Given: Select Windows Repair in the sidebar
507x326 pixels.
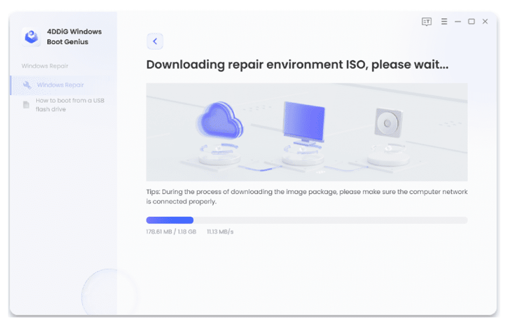Looking at the screenshot, I should point(60,85).
